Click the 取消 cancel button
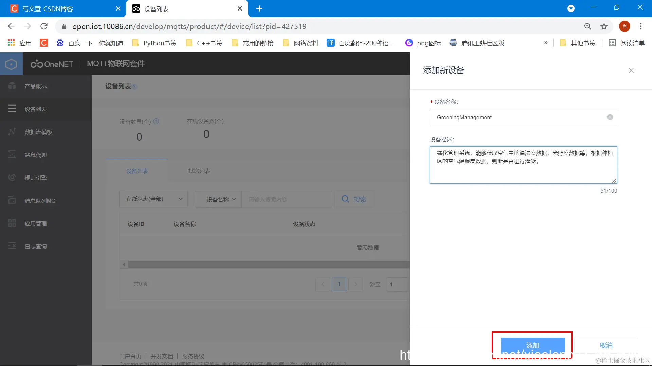 click(x=606, y=345)
